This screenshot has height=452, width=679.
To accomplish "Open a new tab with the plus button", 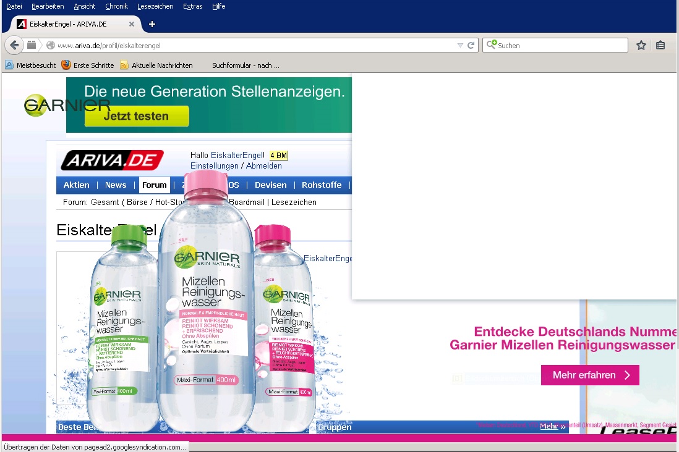I will click(152, 24).
